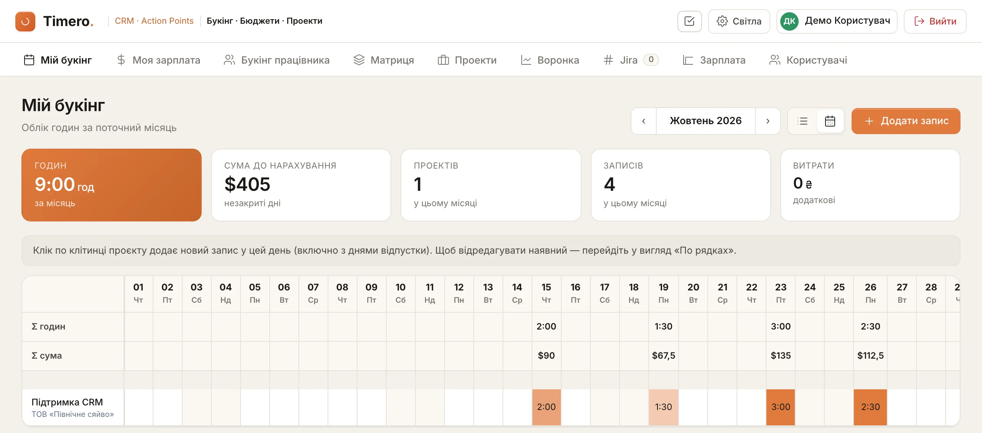Select the Мій букінг tab
The height and width of the screenshot is (433, 982).
pyautogui.click(x=58, y=60)
